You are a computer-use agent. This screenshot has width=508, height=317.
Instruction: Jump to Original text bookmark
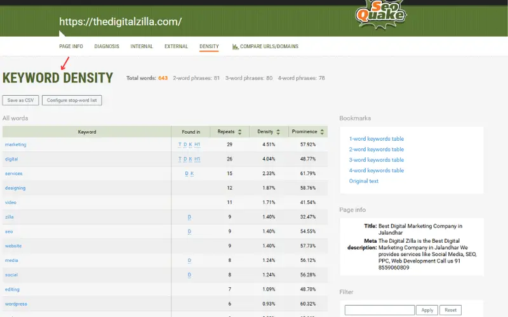[363, 181]
